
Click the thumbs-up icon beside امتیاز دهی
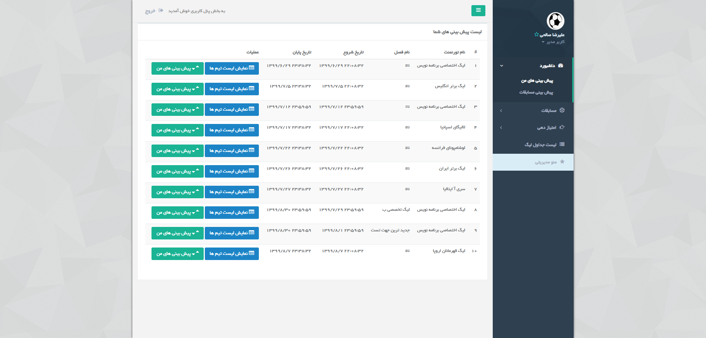tap(562, 127)
